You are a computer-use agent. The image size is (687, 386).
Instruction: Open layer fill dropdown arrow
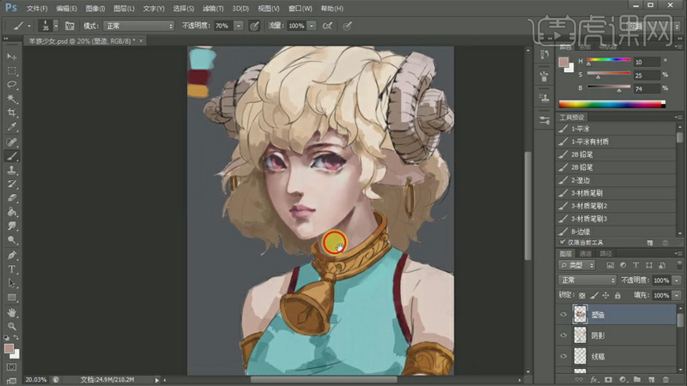[x=677, y=295]
